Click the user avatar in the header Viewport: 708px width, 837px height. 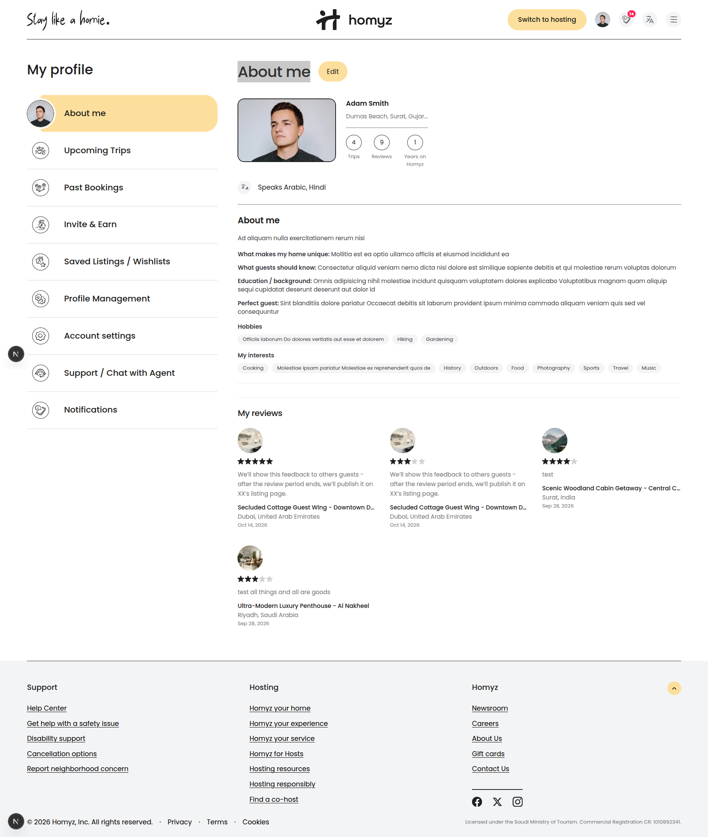pyautogui.click(x=602, y=20)
